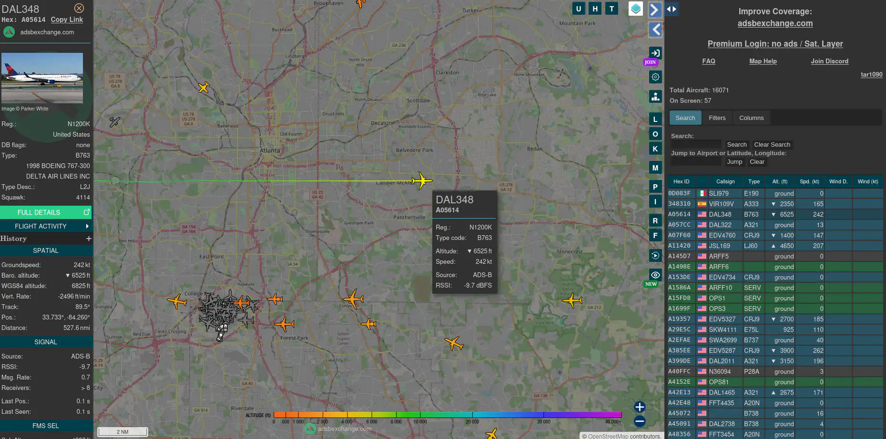Switch to the Filters tab
886x439 pixels.
tap(717, 118)
